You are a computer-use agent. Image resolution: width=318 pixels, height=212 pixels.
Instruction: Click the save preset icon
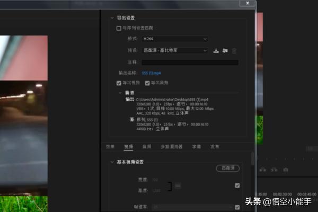coord(216,51)
